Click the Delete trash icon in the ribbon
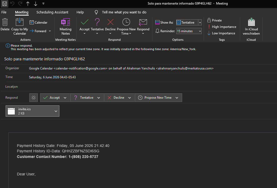This screenshot has width=277, height=188. (5, 22)
